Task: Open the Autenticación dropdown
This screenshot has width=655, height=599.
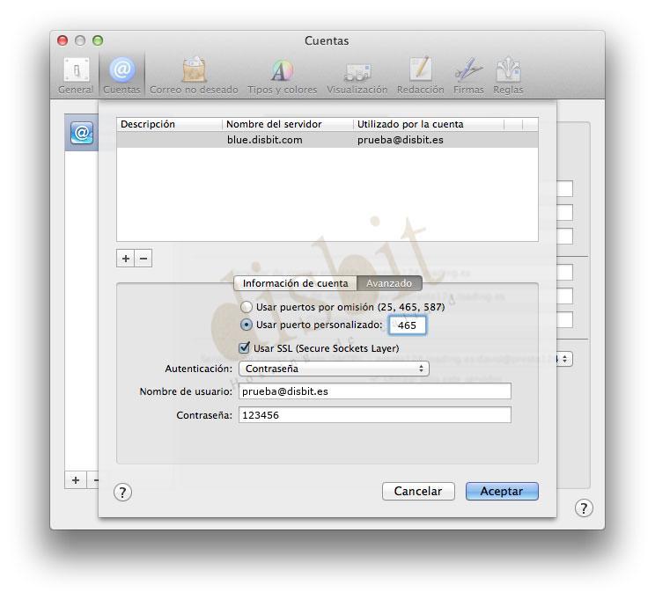Action: tap(334, 369)
